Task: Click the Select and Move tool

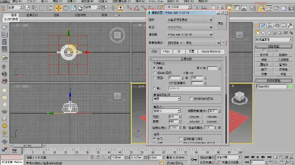Action: 59,7
